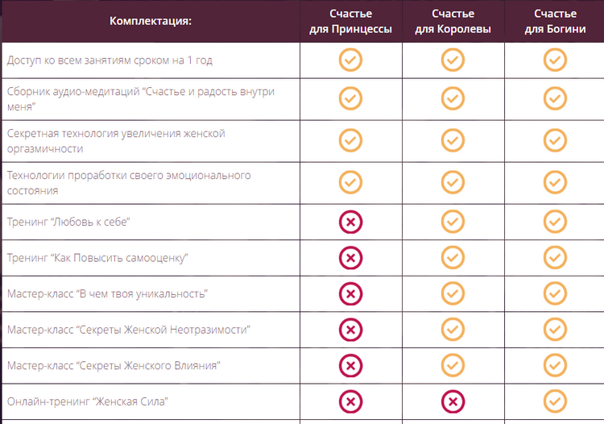Image resolution: width=604 pixels, height=424 pixels.
Task: Select the "Счастье для Королевы" column header
Action: (x=453, y=21)
